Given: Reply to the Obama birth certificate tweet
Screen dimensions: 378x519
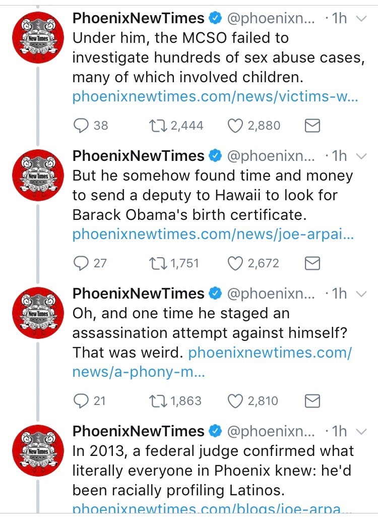Looking at the screenshot, I should click(x=81, y=263).
